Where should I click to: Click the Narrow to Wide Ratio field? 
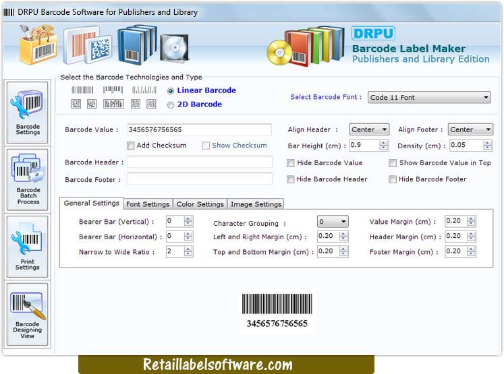(x=175, y=251)
